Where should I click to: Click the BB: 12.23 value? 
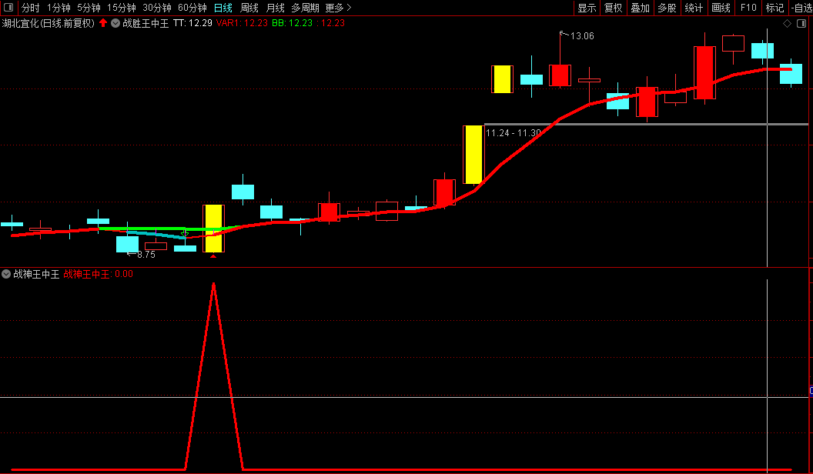[292, 23]
